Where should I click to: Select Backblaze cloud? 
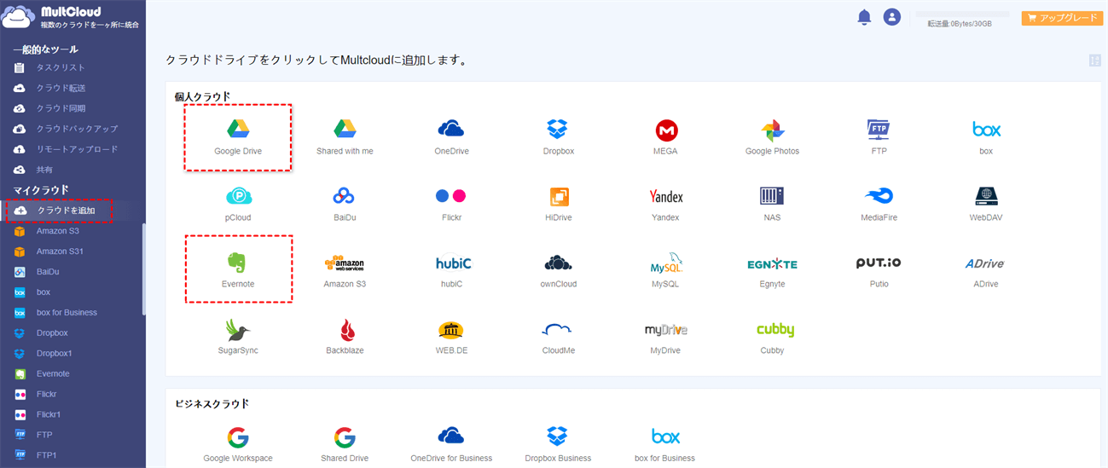(x=345, y=336)
